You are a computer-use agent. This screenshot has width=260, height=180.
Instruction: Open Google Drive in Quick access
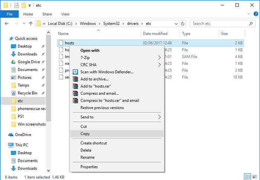[28, 62]
